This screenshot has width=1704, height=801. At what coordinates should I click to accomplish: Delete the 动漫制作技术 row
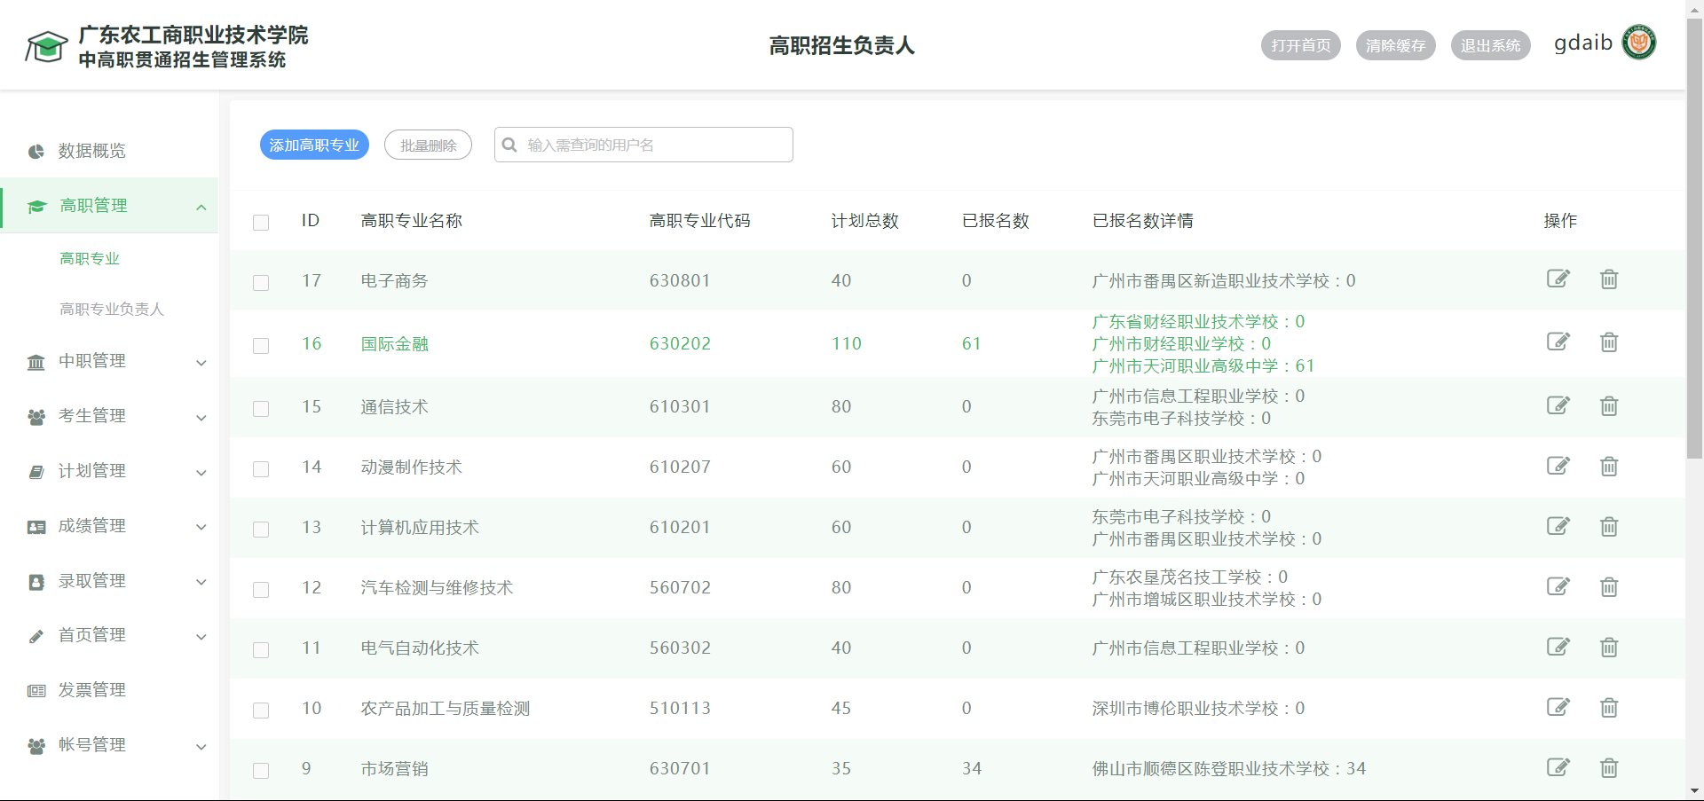[1609, 467]
